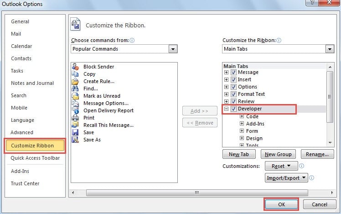Uncheck the Insert tab checkbox

tap(233, 79)
